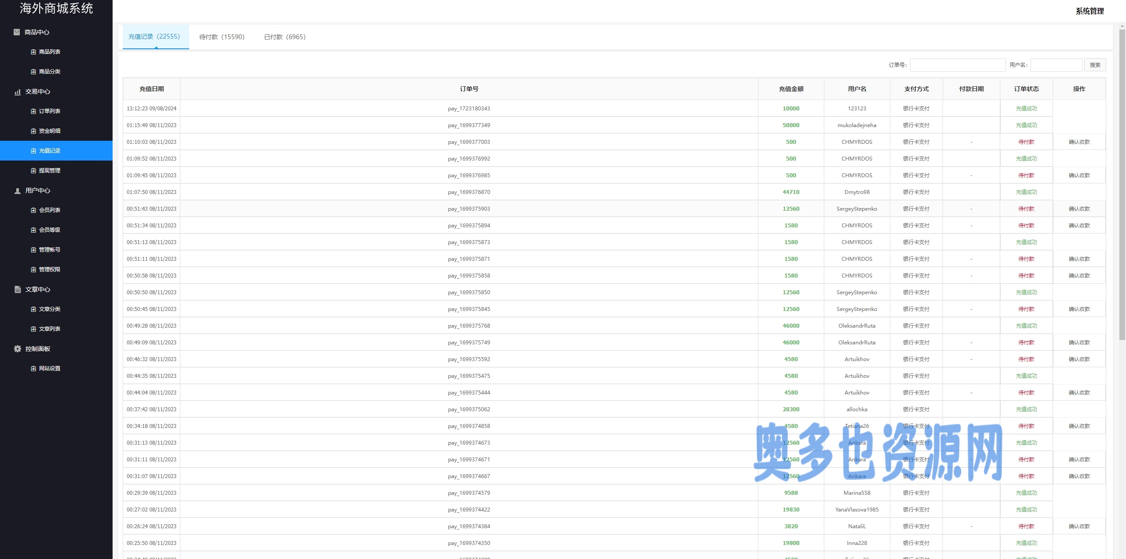The height and width of the screenshot is (559, 1126).
Task: Click the icon beside 网站设置
Action: pyautogui.click(x=33, y=369)
